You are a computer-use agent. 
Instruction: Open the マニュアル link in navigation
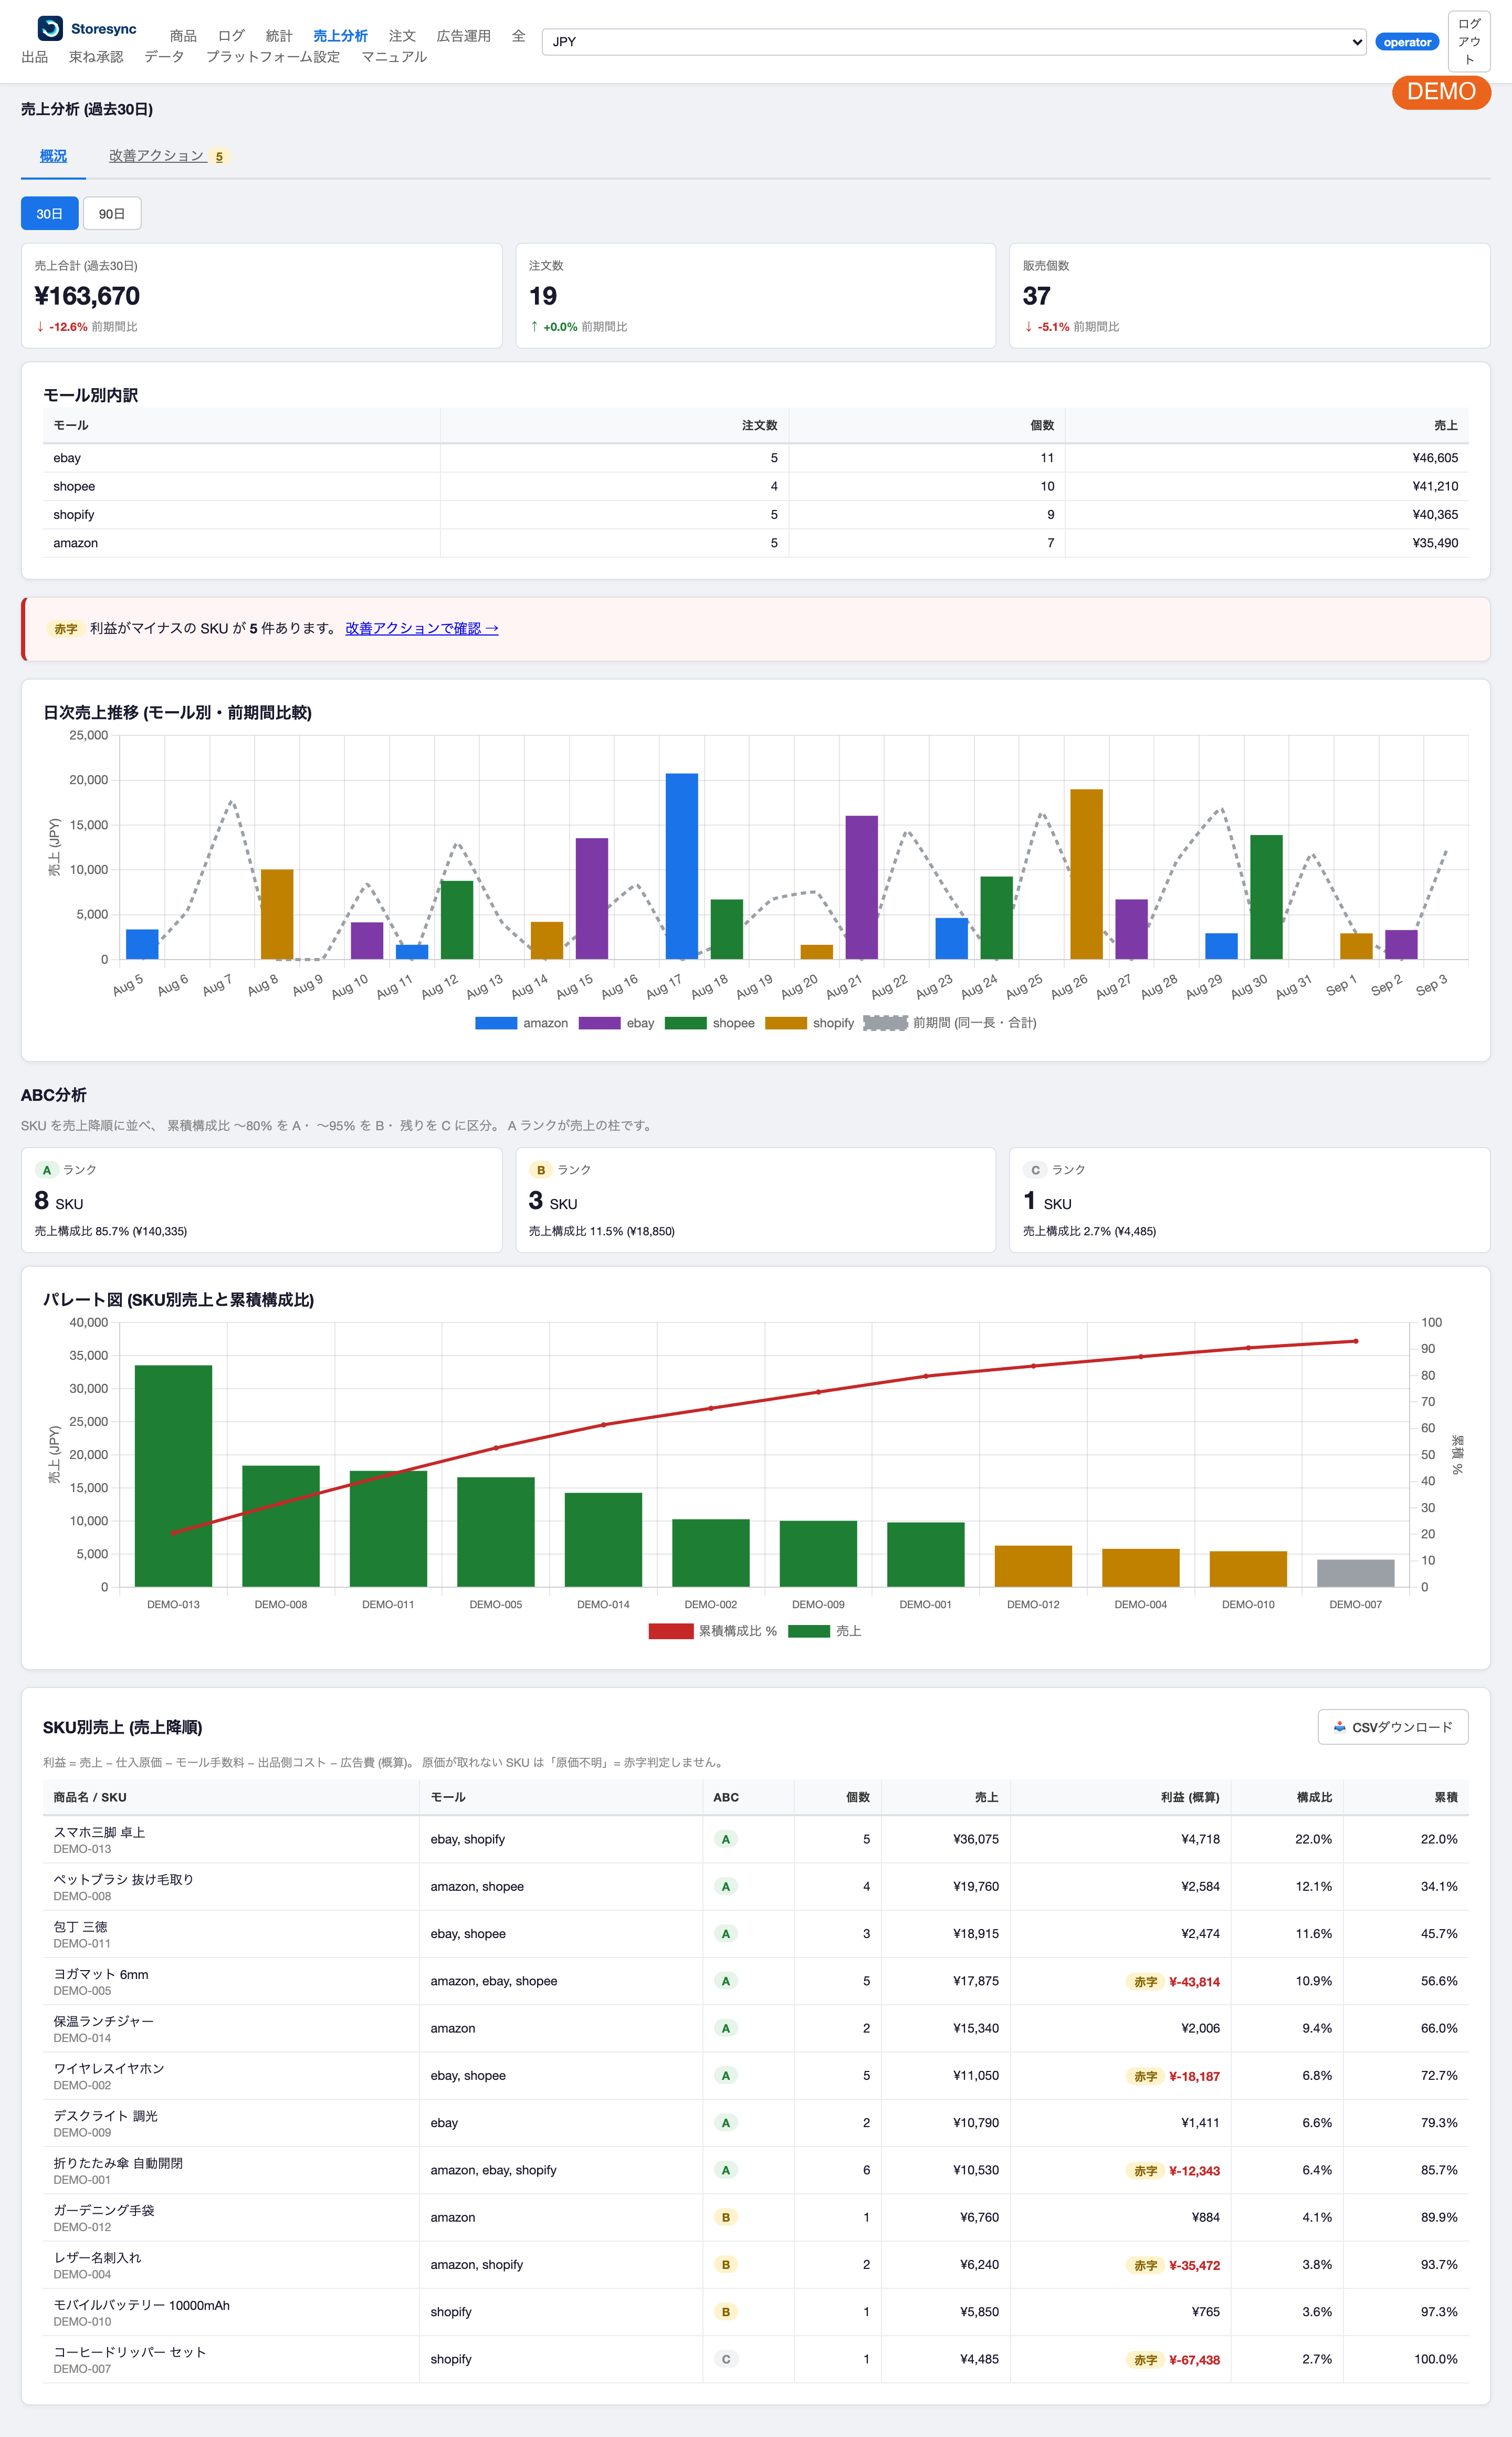coord(394,57)
